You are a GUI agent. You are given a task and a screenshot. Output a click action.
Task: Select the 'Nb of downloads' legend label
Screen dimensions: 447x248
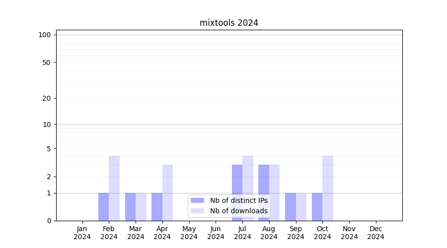(x=239, y=211)
